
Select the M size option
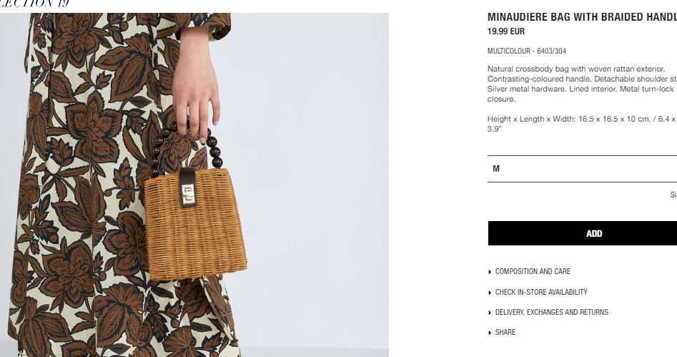583,169
